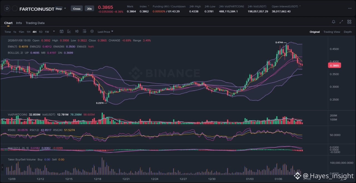Click the EMA(99) 0.3500 indicator label
Viewport: 356px width, 183px height.
(64, 47)
